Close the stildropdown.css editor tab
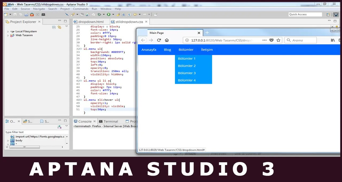Viewport: 342px width, 182px height. [x=146, y=22]
